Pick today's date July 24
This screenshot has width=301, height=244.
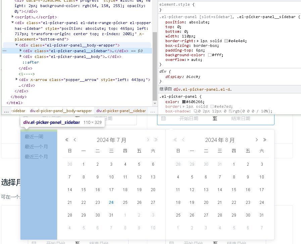click(111, 202)
